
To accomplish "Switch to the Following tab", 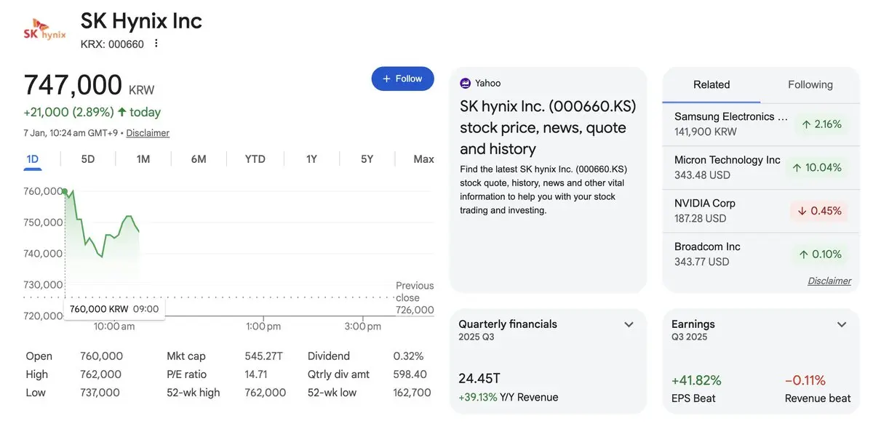I will click(810, 84).
